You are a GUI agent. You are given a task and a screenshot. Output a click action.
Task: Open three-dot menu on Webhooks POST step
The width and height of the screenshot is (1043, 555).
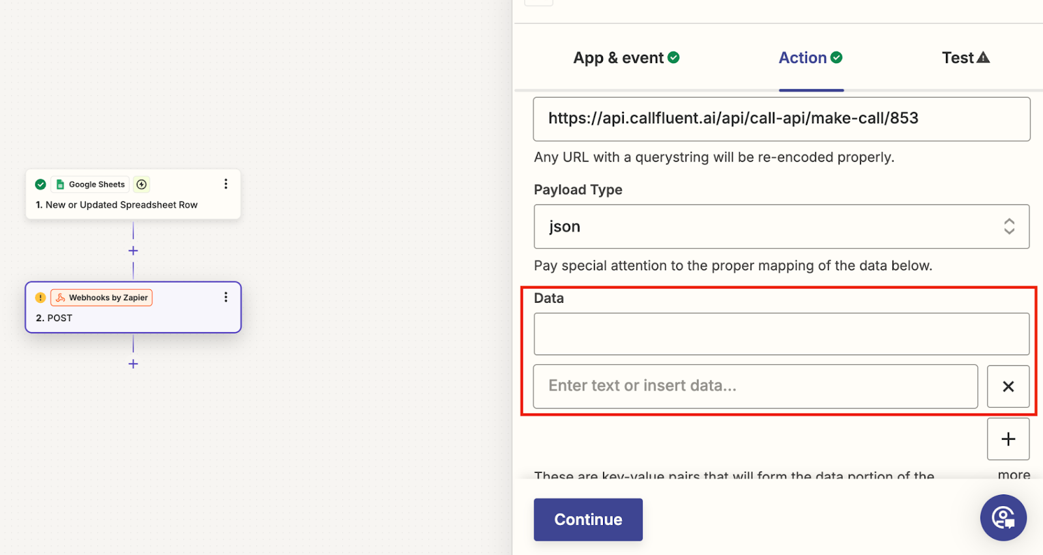(226, 297)
